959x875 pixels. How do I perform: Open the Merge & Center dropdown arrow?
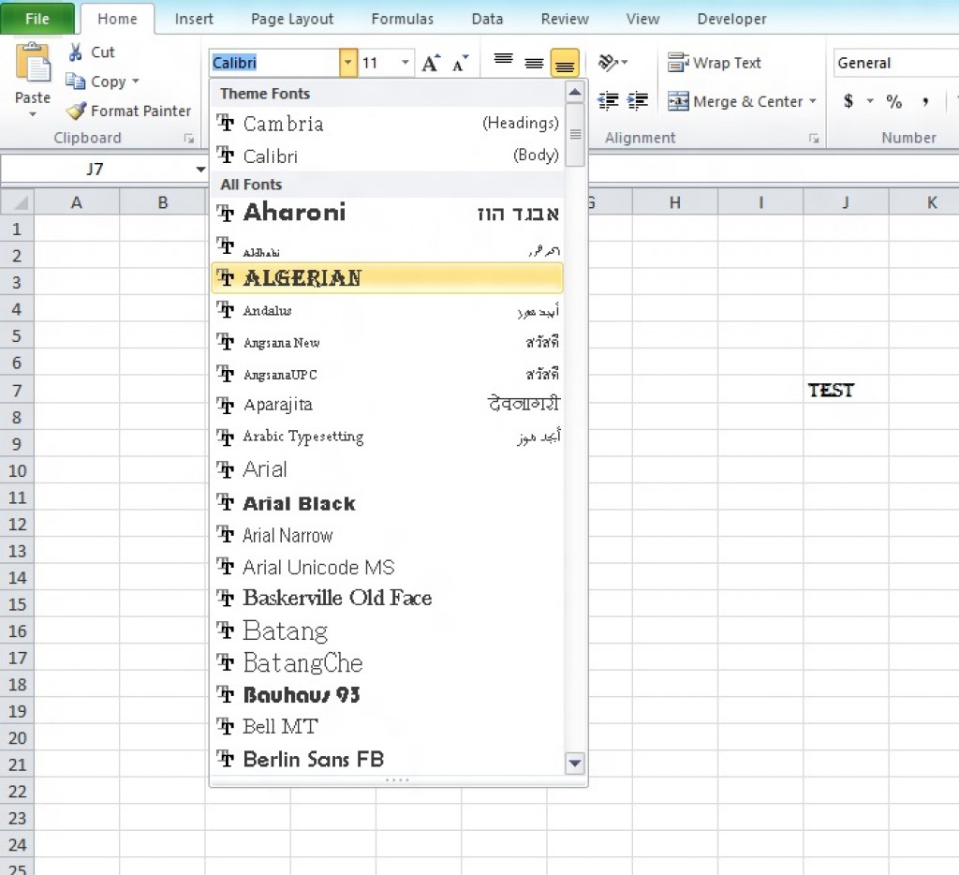coord(813,101)
